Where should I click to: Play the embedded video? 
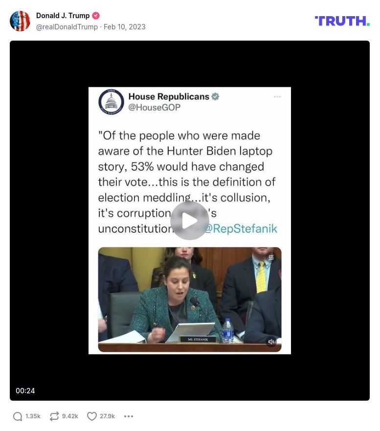(190, 221)
